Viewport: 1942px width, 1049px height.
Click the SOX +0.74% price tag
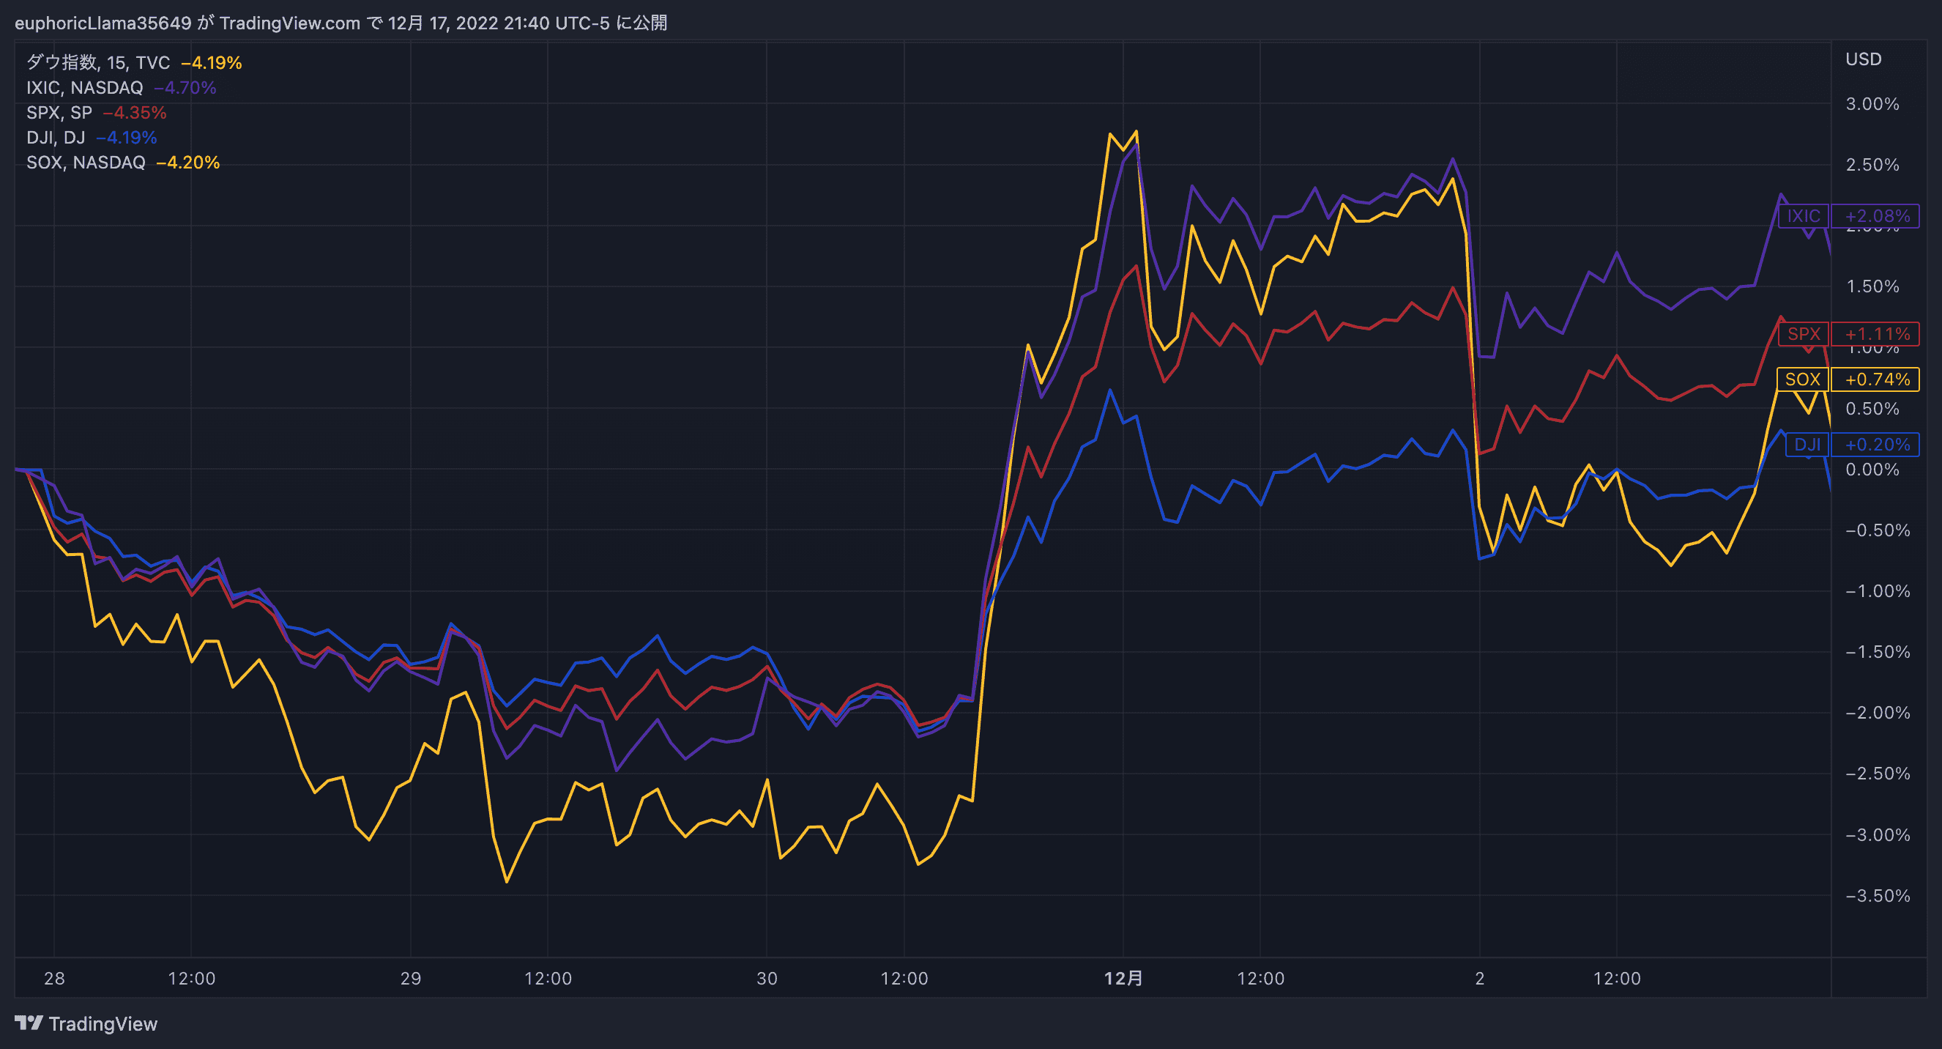[1848, 380]
